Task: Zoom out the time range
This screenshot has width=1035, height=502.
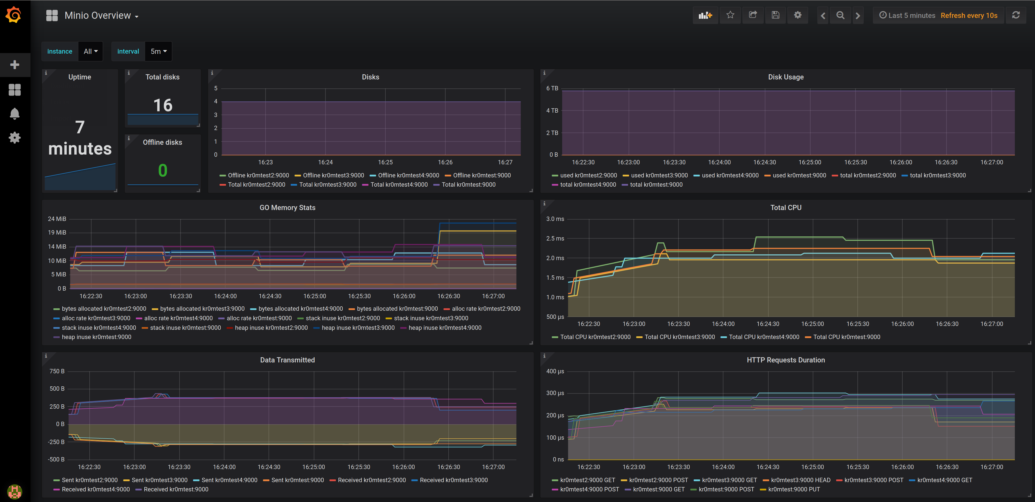Action: [840, 15]
